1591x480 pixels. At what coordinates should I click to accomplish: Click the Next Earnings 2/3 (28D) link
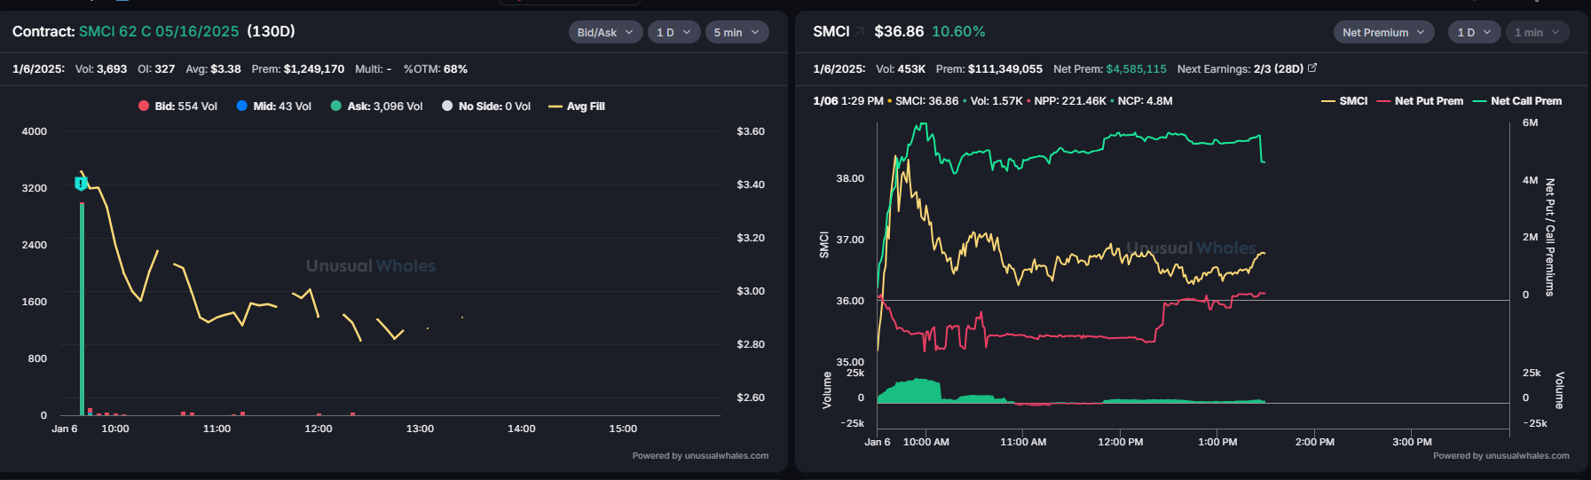[1240, 68]
